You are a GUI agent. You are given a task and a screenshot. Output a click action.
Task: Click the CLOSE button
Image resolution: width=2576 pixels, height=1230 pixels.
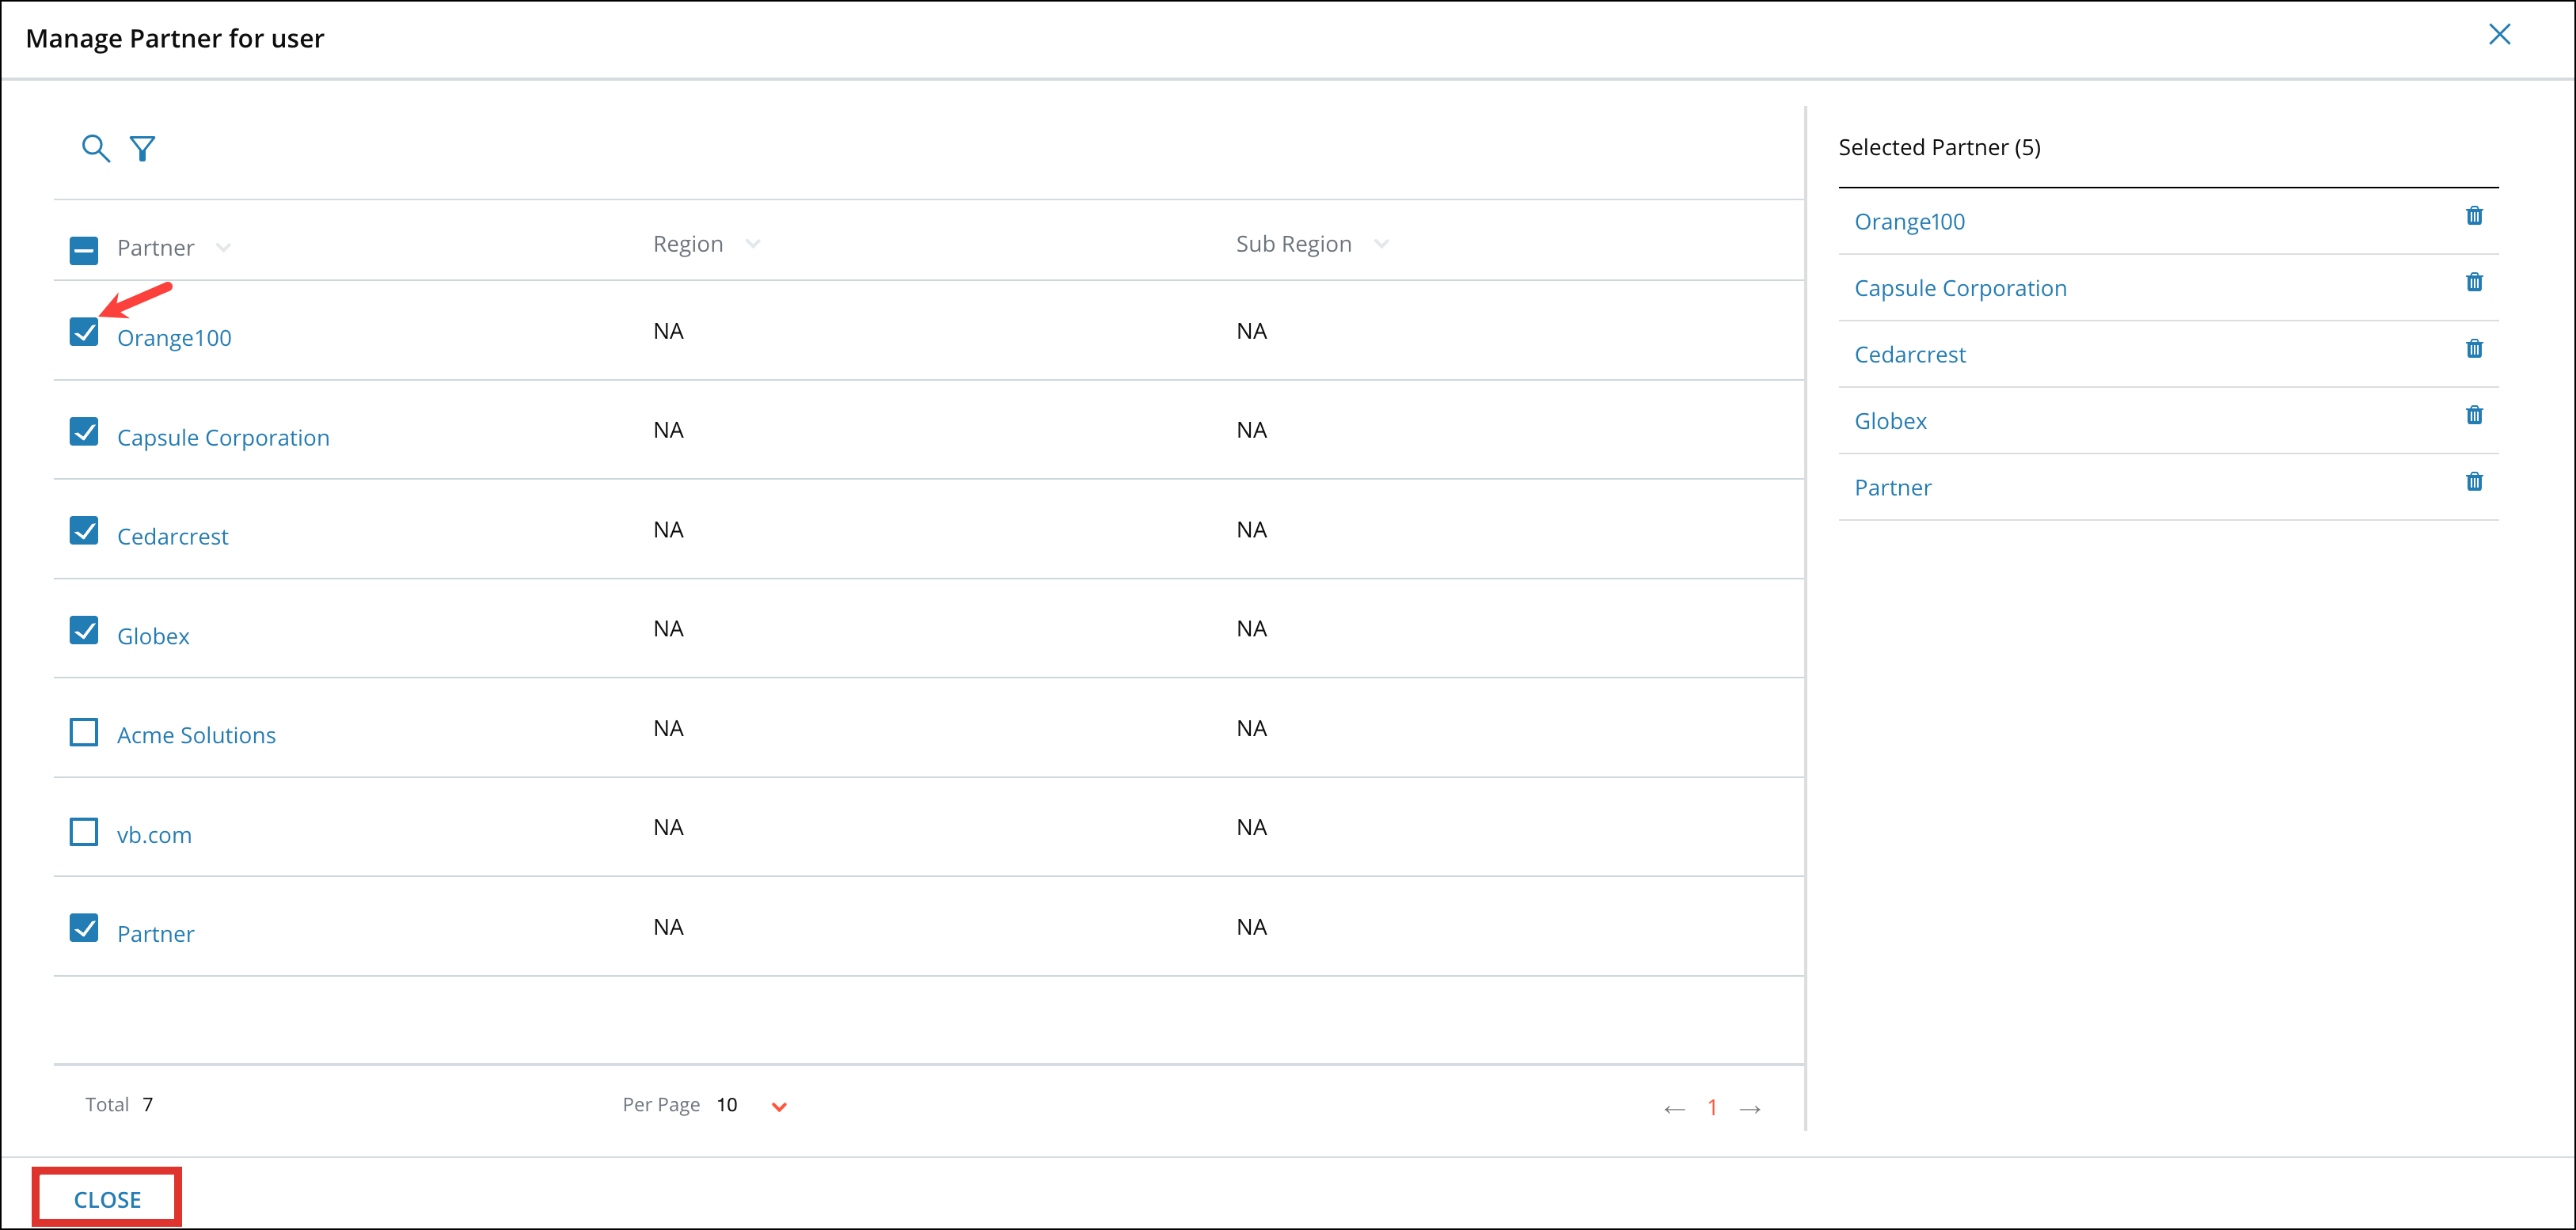pos(107,1198)
